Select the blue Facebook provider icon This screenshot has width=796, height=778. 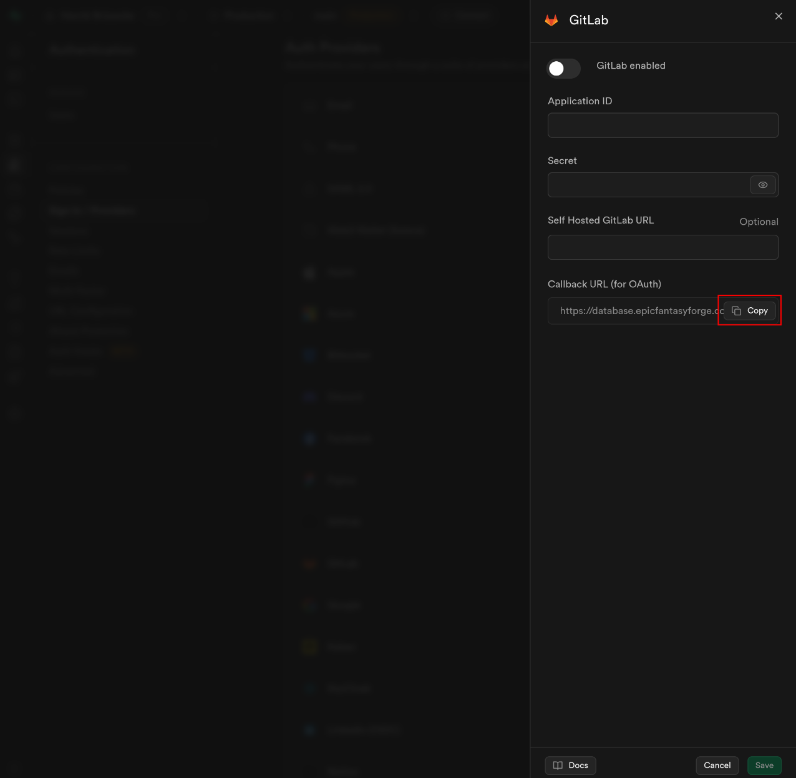[309, 438]
